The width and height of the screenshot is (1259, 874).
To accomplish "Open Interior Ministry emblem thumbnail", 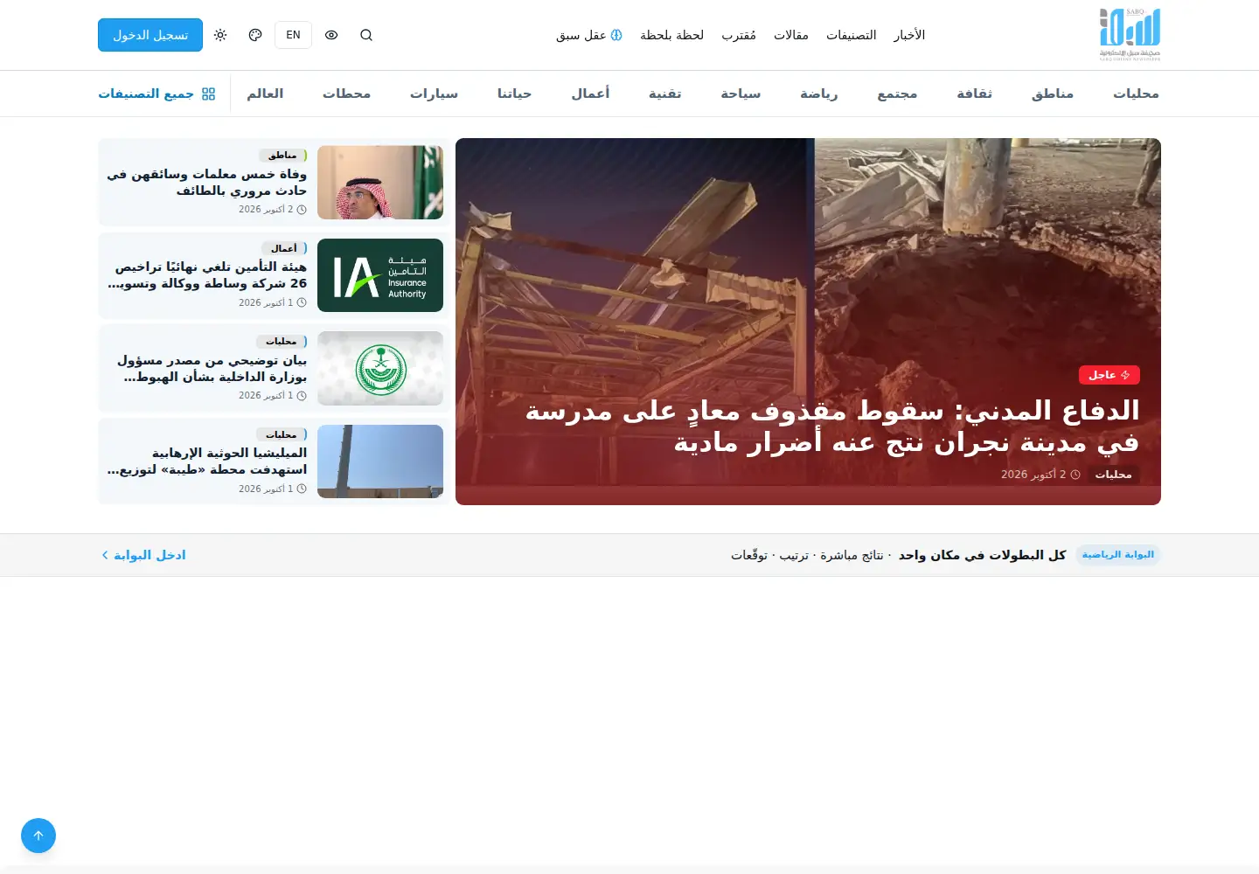I will tap(380, 369).
